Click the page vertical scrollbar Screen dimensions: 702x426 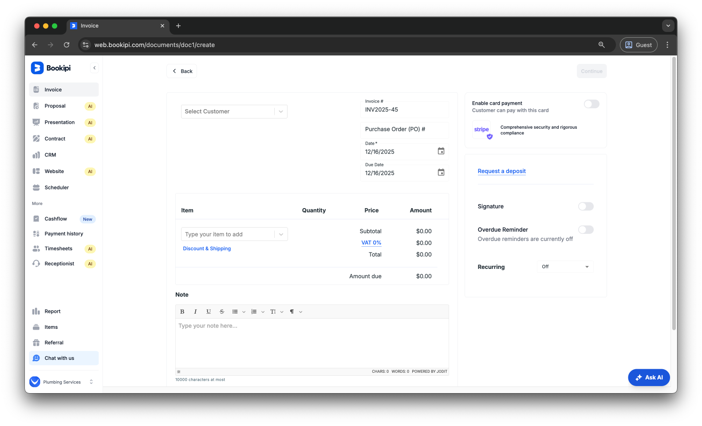click(x=674, y=193)
